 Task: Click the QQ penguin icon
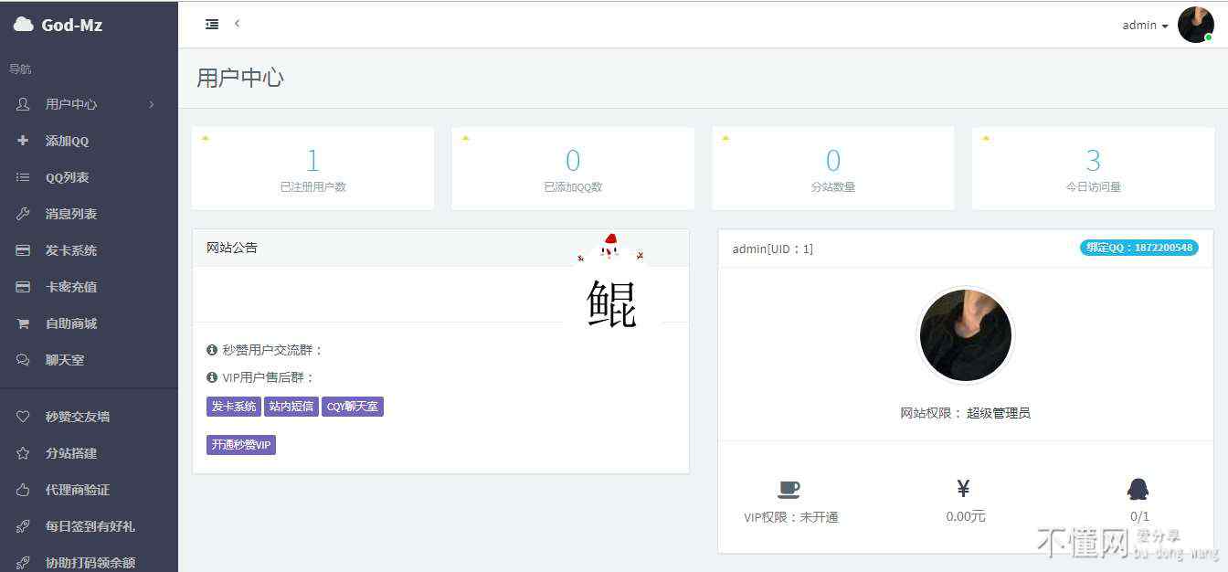(1138, 490)
